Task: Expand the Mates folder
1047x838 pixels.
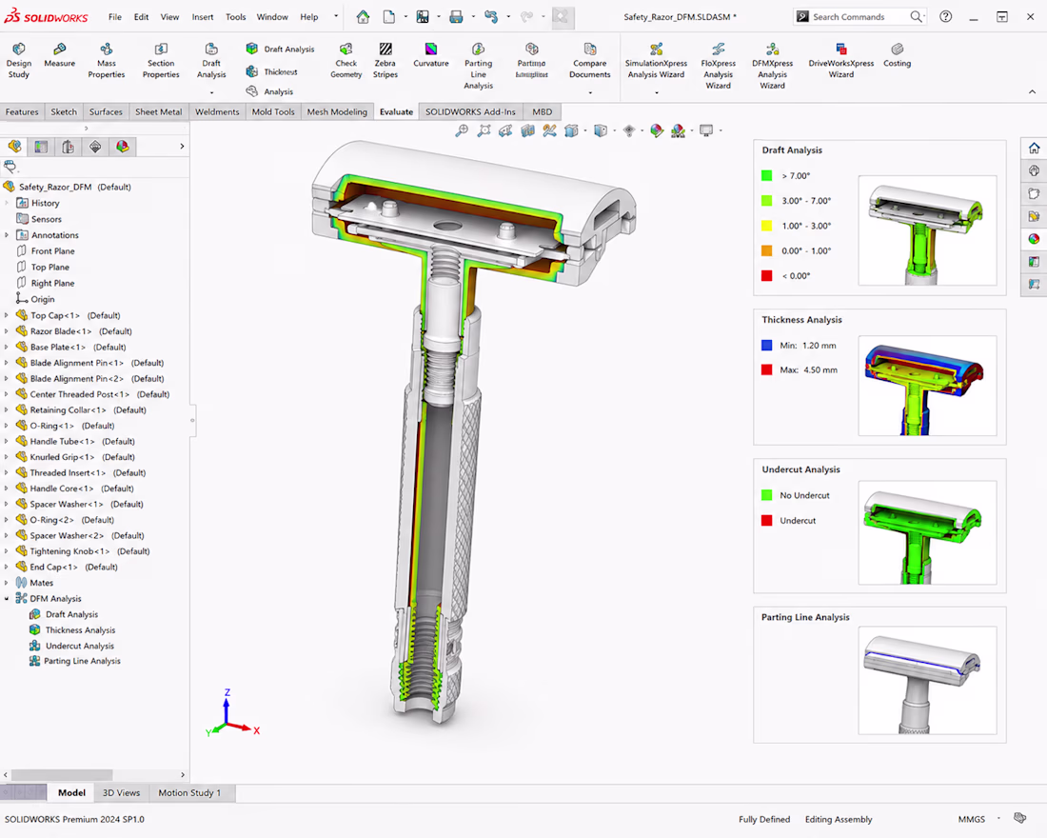Action: pyautogui.click(x=7, y=583)
